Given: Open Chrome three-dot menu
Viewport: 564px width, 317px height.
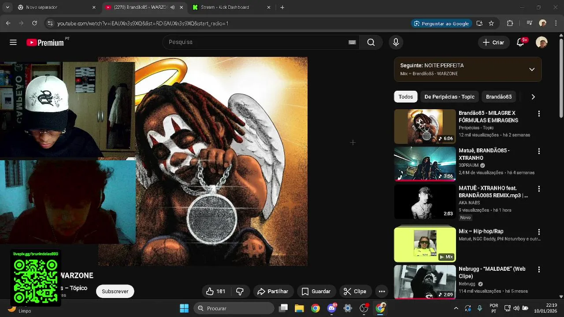Looking at the screenshot, I should (556, 23).
